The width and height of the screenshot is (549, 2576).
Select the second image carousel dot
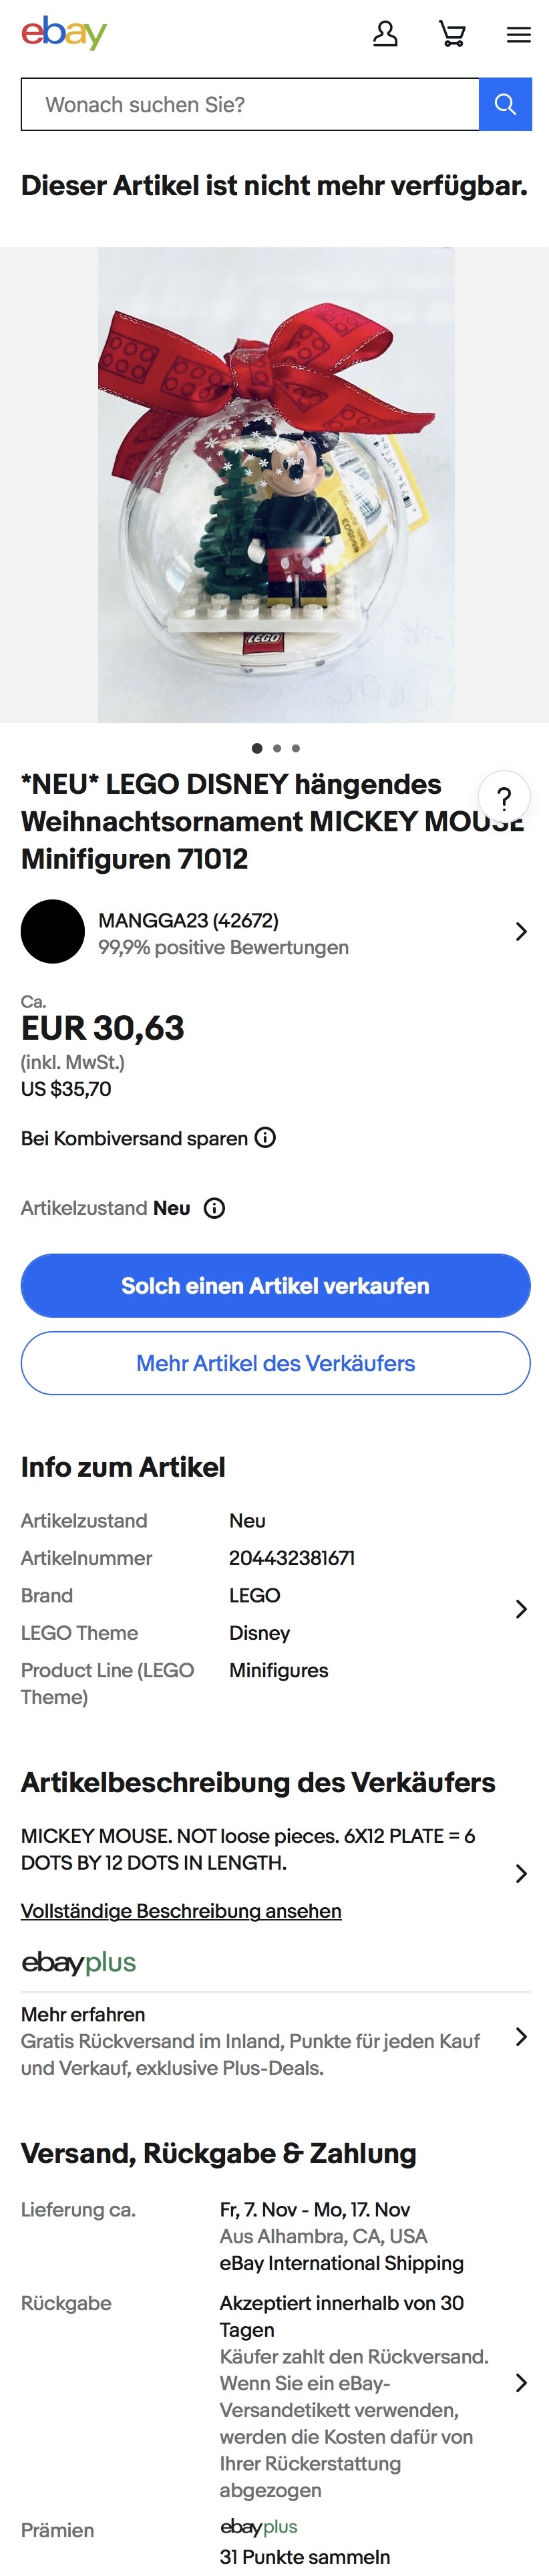[277, 748]
